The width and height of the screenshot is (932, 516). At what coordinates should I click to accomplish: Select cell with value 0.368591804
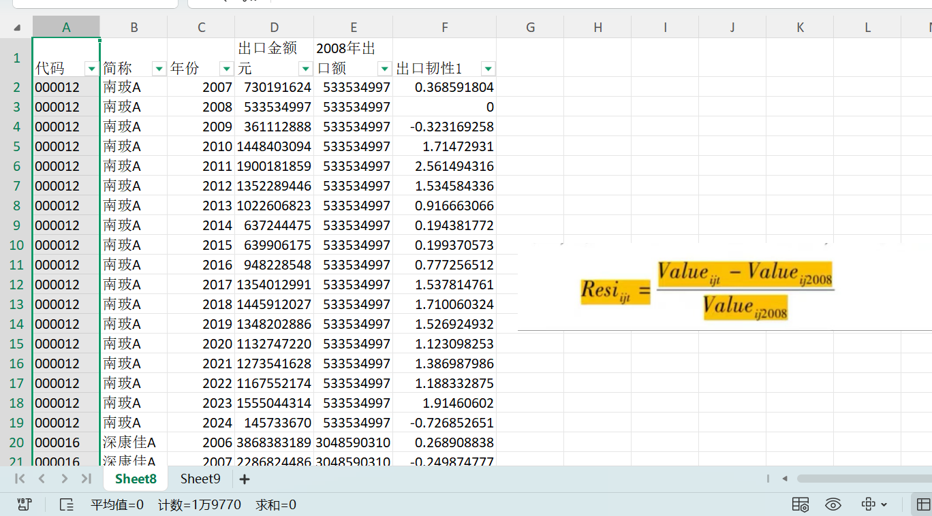(x=444, y=87)
